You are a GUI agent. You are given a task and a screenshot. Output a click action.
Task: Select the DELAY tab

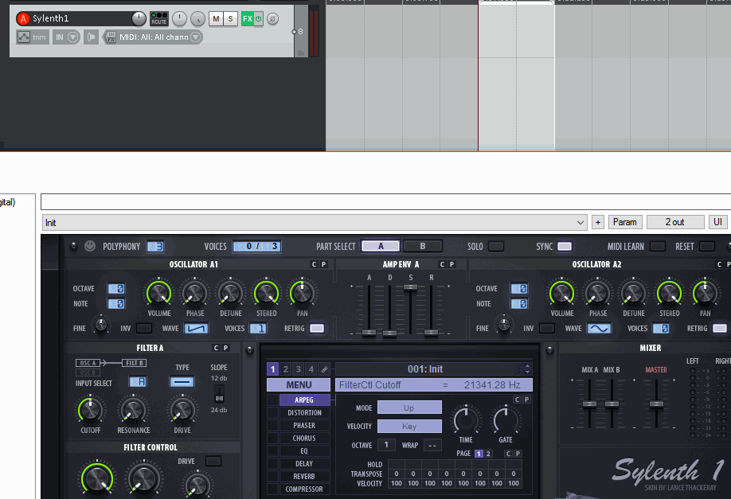[x=304, y=464]
